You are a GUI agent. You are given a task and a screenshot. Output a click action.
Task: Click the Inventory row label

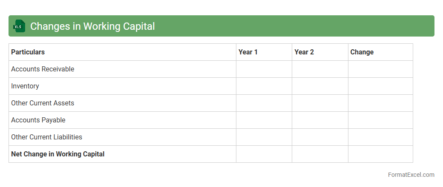pyautogui.click(x=25, y=86)
